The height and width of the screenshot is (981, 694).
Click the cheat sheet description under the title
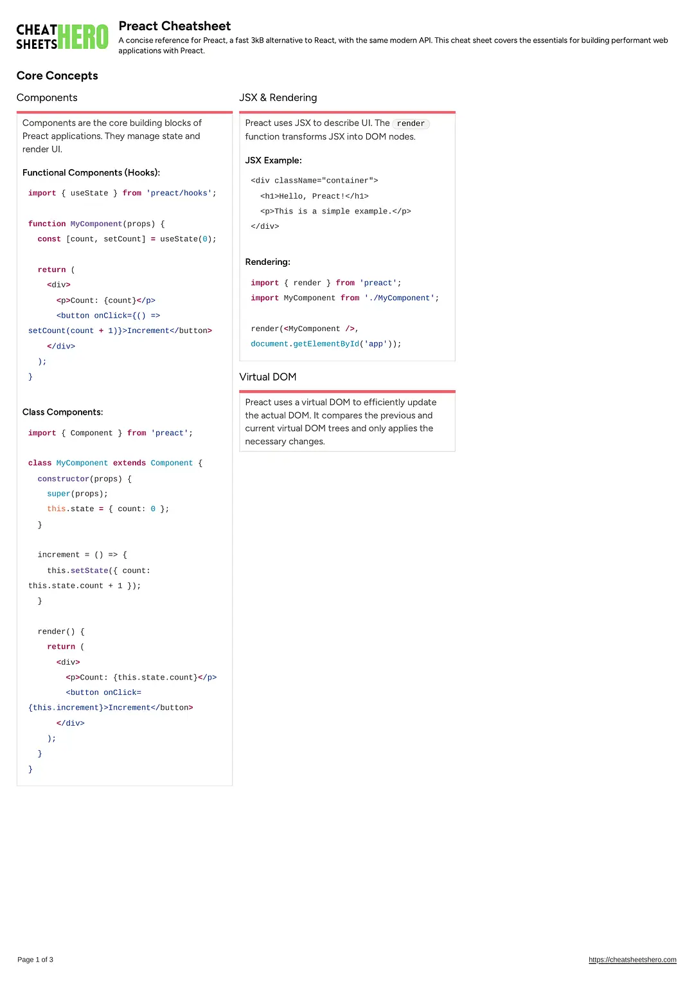click(393, 45)
